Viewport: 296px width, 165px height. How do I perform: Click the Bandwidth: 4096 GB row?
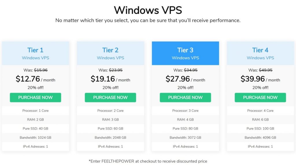pyautogui.click(x=260, y=138)
